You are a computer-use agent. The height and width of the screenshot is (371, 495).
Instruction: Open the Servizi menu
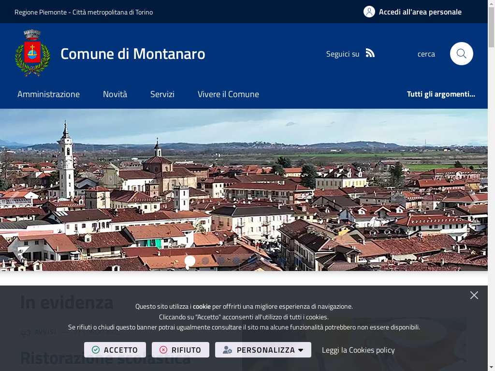[x=162, y=94]
